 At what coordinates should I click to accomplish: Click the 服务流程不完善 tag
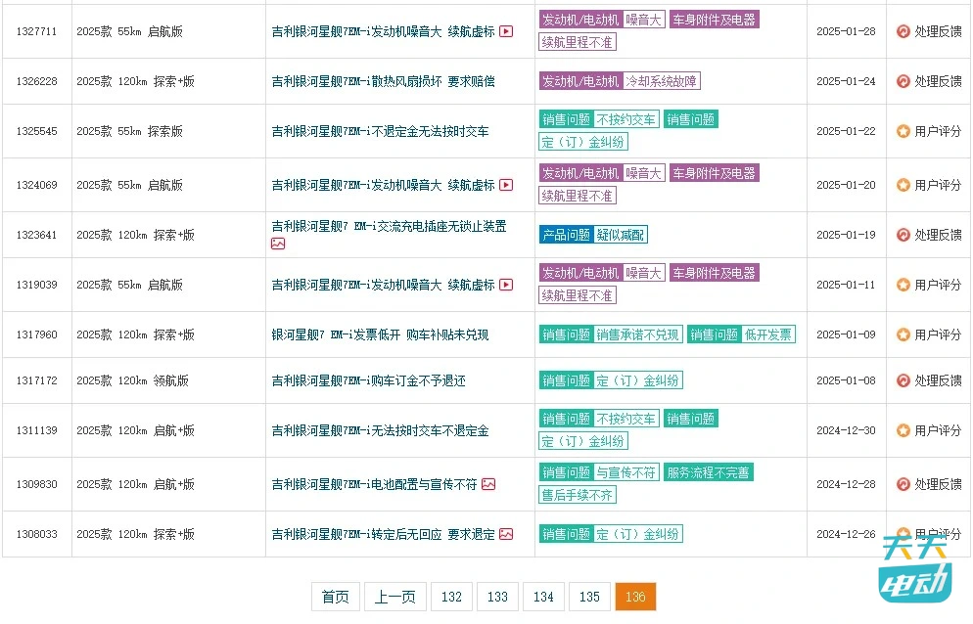708,472
